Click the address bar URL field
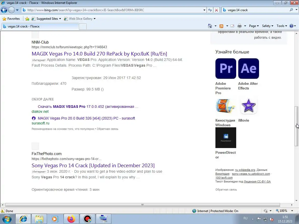Viewport: 299px width, 224px height. (x=114, y=10)
